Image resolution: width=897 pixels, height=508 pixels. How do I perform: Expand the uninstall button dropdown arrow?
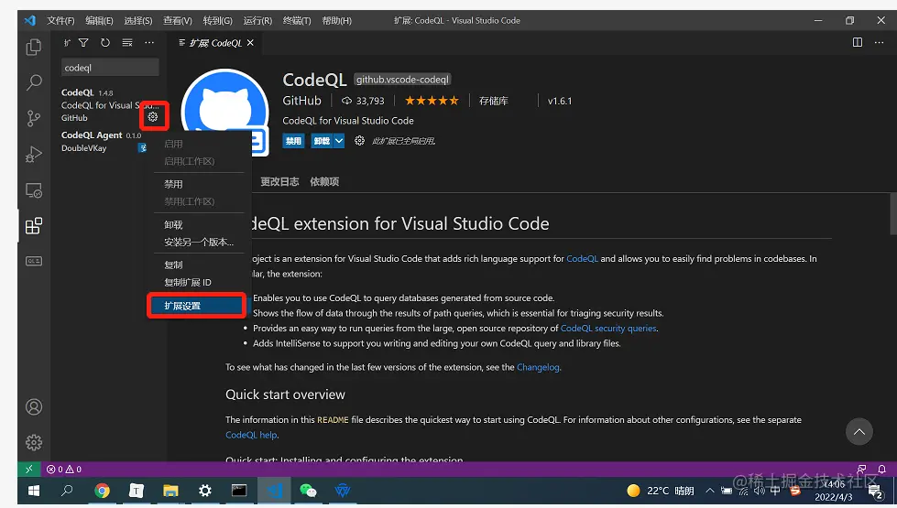click(x=339, y=141)
